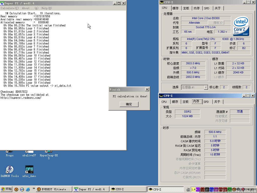
Task: Select 关于 tab in CPU-Z memory window
Action: click(217, 102)
